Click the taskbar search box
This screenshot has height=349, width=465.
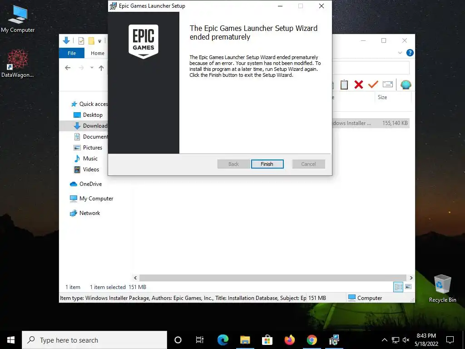94,340
